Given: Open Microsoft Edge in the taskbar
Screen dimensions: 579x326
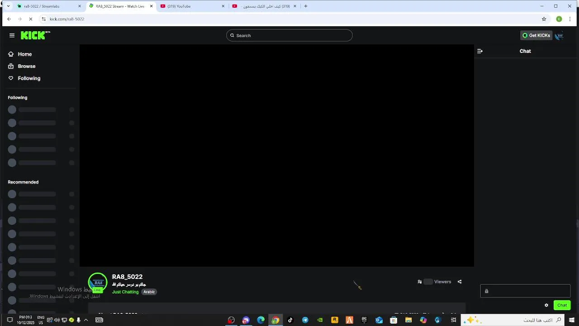Looking at the screenshot, I should (261, 320).
